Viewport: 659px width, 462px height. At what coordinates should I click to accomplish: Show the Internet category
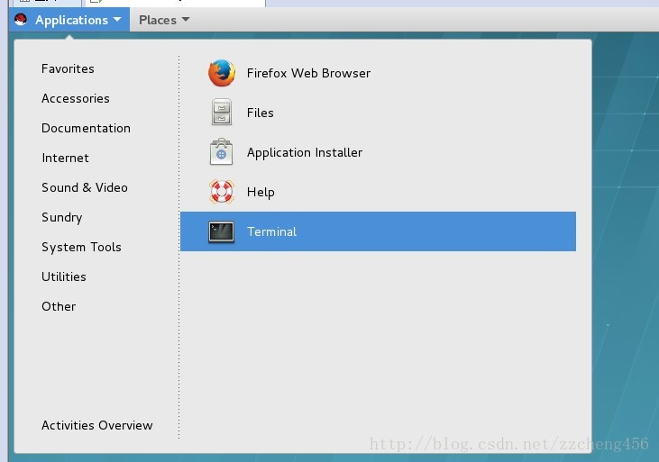point(66,158)
